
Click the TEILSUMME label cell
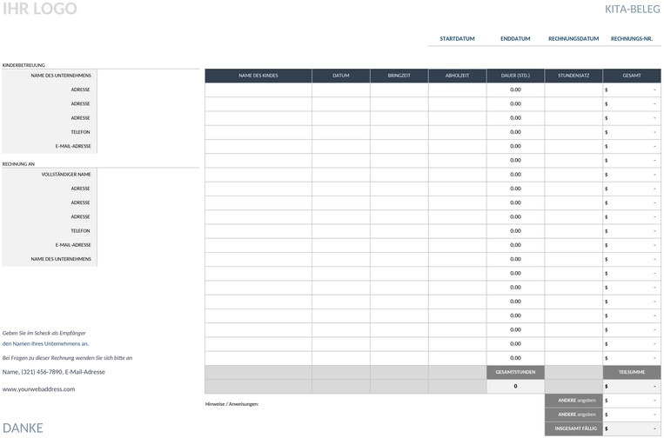[x=632, y=372]
